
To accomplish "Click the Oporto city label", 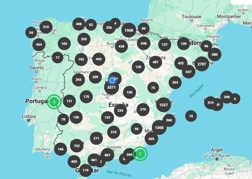I will pyautogui.click(x=36, y=68).
